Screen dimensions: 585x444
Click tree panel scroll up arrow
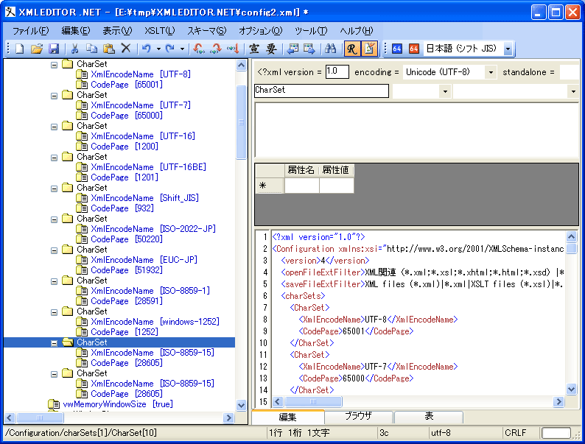point(242,66)
